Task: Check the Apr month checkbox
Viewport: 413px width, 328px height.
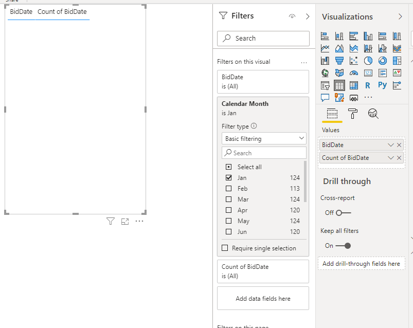Action: pyautogui.click(x=229, y=210)
